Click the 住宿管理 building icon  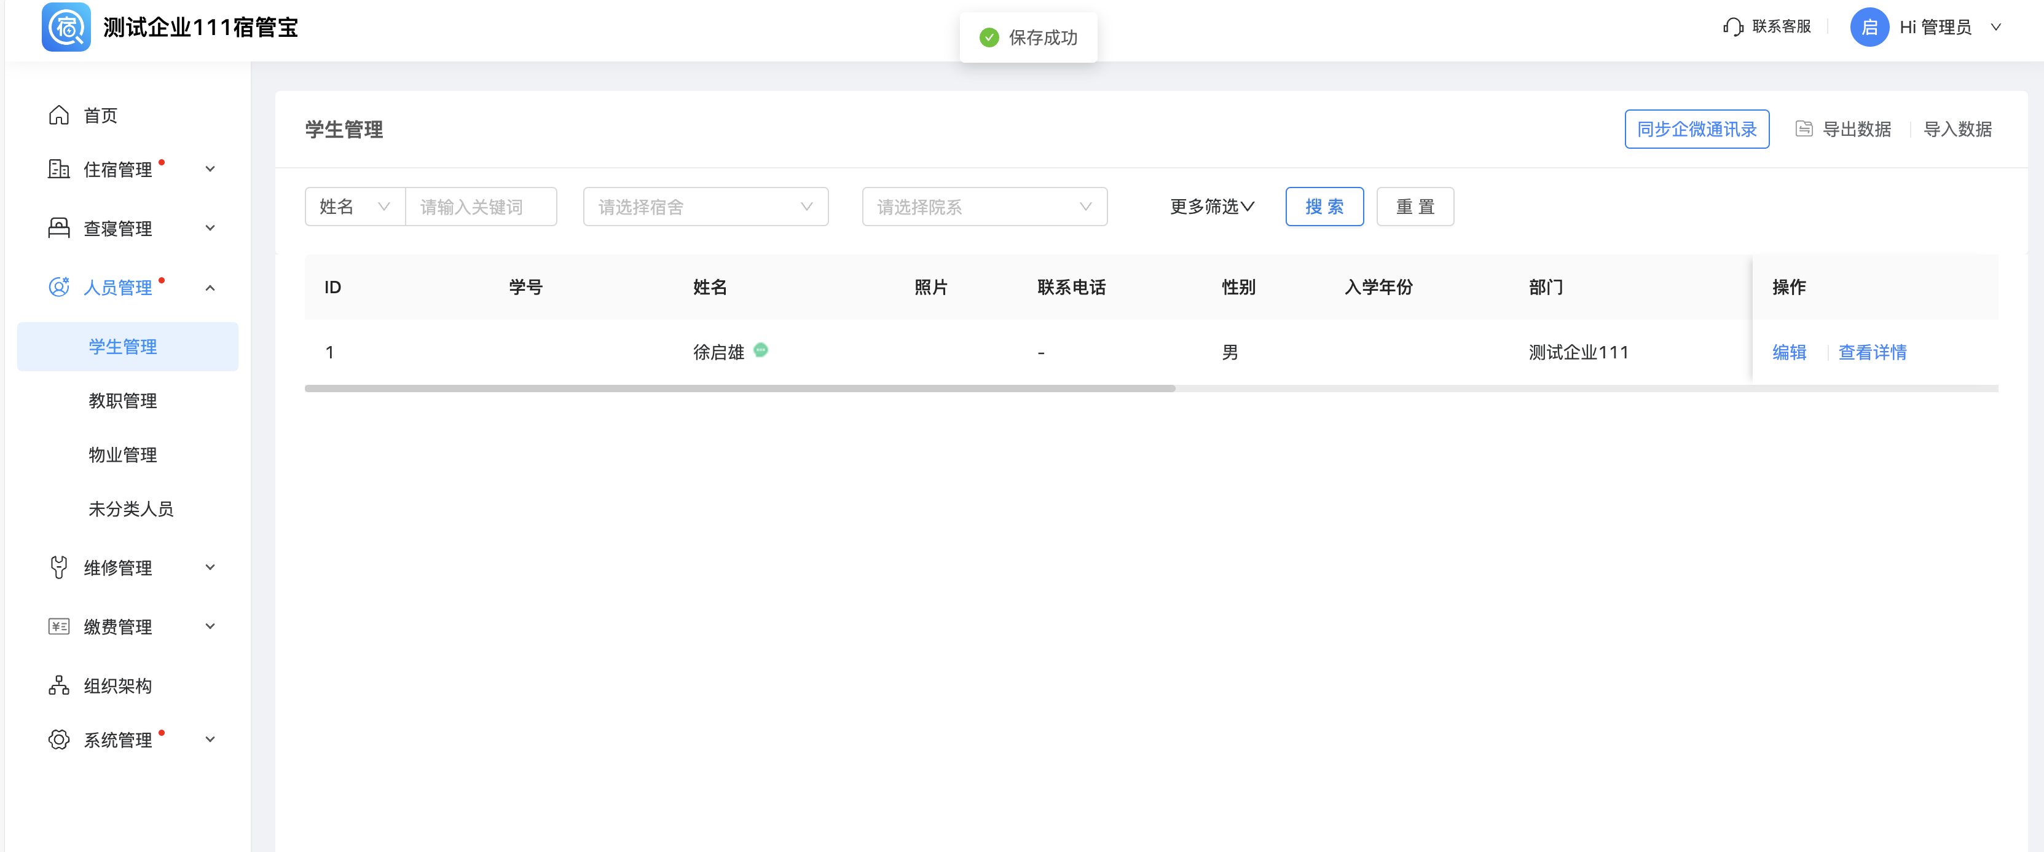click(59, 169)
